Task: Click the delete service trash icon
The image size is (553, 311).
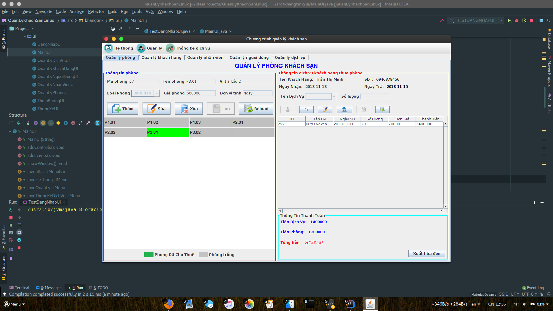Action: [x=344, y=109]
